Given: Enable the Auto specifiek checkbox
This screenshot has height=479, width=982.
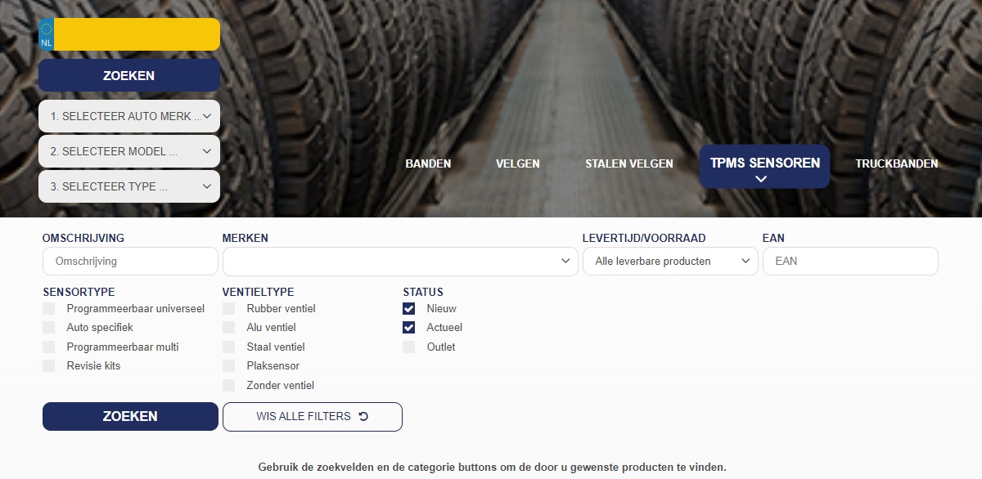Looking at the screenshot, I should click(49, 328).
